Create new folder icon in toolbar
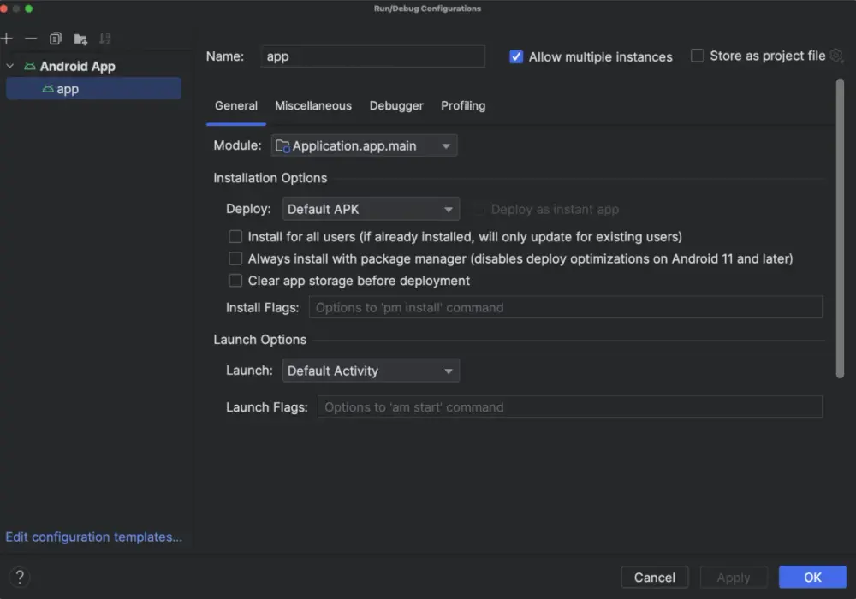This screenshot has height=599, width=856. click(x=80, y=39)
